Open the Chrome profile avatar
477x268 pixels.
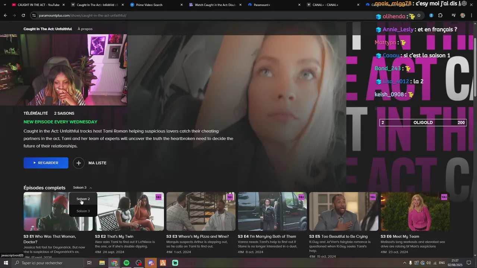(462, 16)
